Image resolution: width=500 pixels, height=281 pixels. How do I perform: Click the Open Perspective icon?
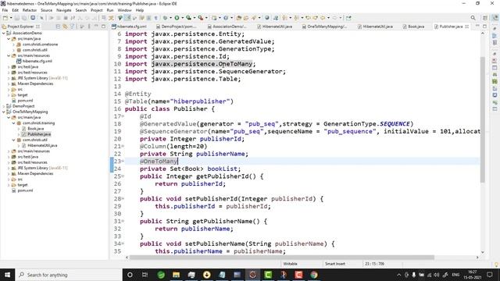[485, 18]
